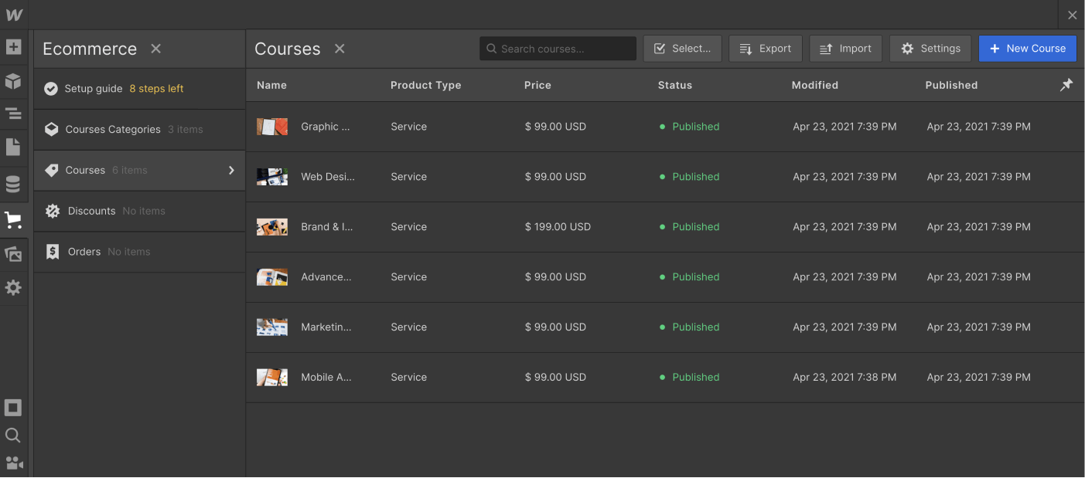Click the Setup guide checkmark icon

click(x=51, y=89)
